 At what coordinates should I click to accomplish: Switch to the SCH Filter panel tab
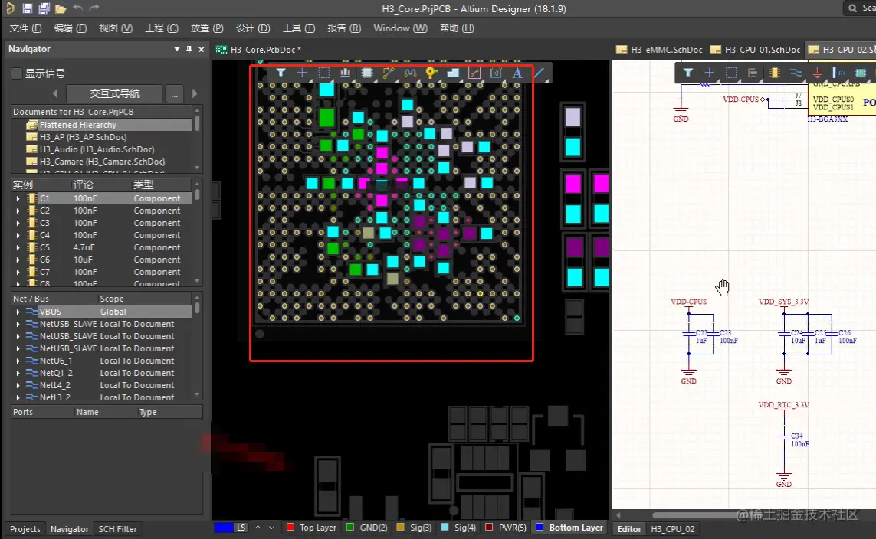click(x=117, y=529)
